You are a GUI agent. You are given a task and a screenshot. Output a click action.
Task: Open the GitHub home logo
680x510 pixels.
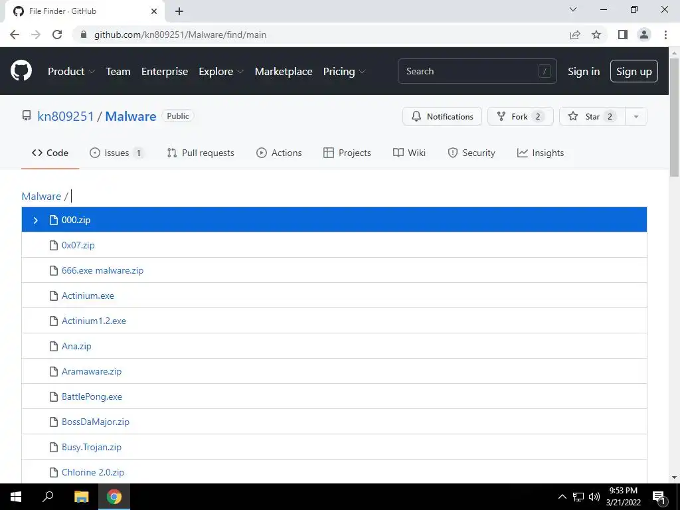coord(21,71)
